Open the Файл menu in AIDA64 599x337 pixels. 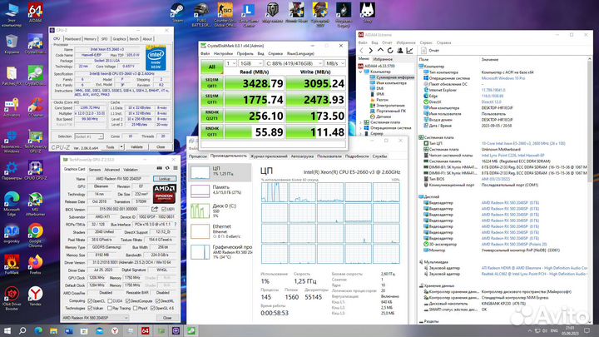click(x=363, y=42)
